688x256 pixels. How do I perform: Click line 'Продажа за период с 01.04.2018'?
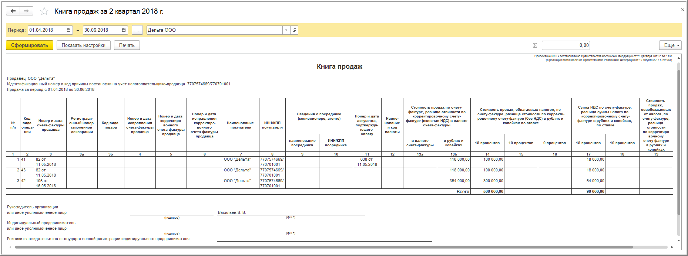click(51, 89)
